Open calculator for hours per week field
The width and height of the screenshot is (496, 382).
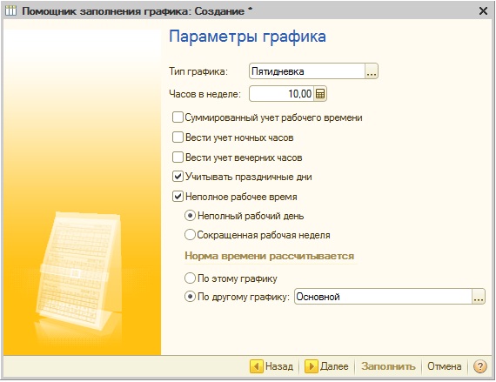[320, 94]
